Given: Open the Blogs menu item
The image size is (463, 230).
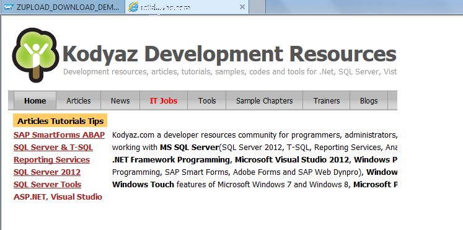Looking at the screenshot, I should [x=369, y=100].
